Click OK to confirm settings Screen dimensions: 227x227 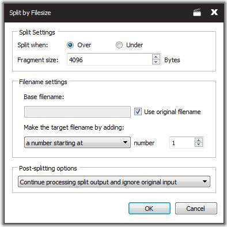pyautogui.click(x=149, y=209)
